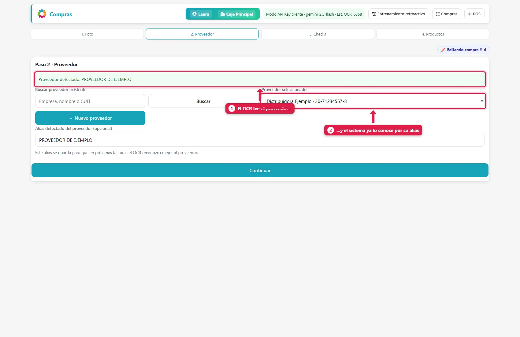Screen dimensions: 520x337
Task: Go back to POS
Action: point(474,14)
